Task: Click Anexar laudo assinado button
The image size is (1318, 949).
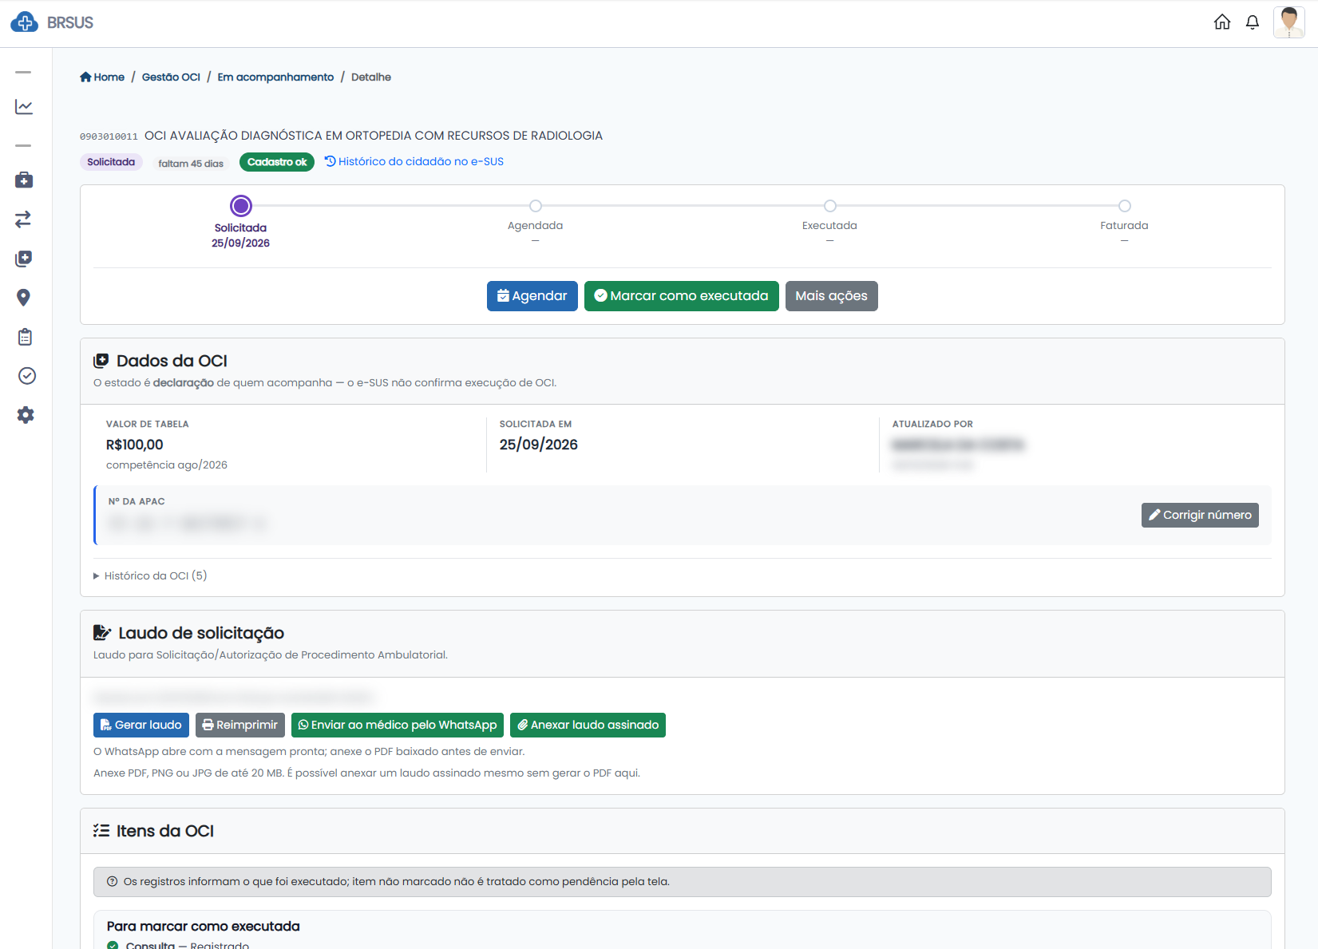Action: pyautogui.click(x=588, y=725)
